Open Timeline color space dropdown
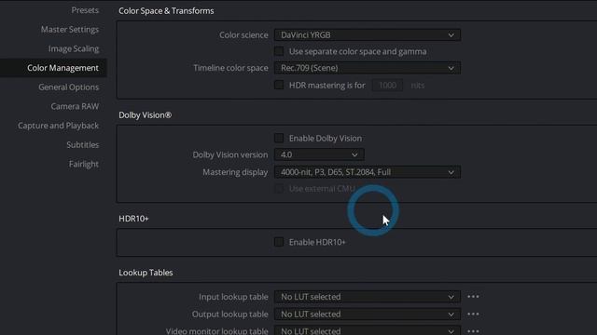Screen dimensions: 597x335 click(x=367, y=68)
